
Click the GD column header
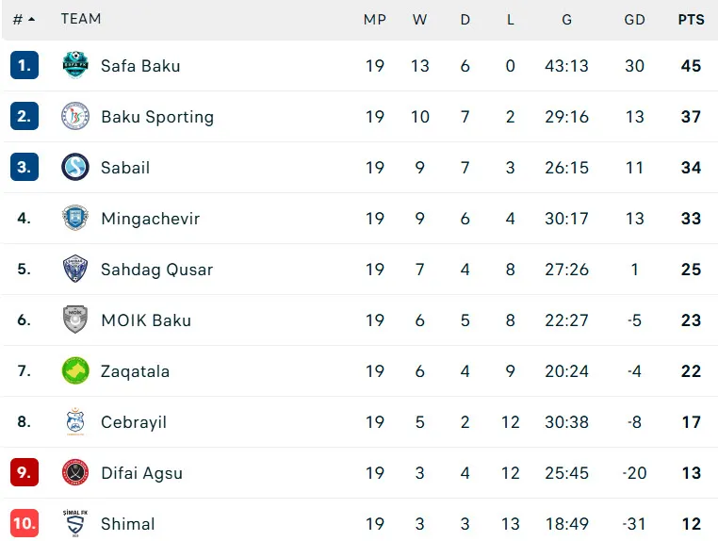[634, 19]
